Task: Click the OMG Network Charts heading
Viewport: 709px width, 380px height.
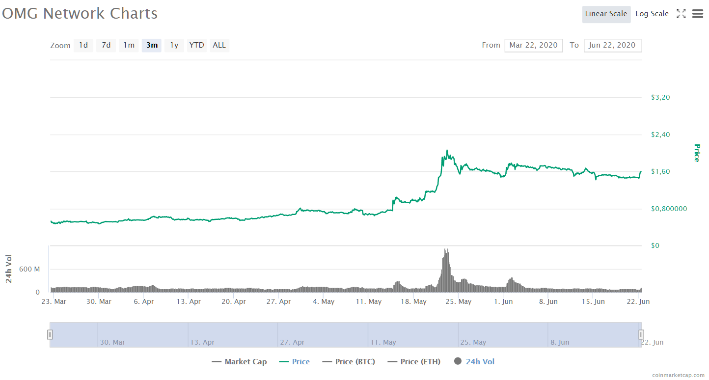Action: [x=80, y=13]
